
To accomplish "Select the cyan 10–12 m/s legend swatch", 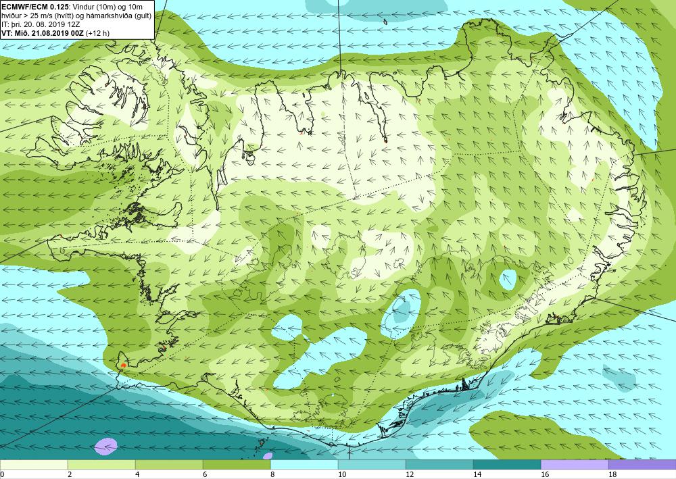I will [x=372, y=465].
